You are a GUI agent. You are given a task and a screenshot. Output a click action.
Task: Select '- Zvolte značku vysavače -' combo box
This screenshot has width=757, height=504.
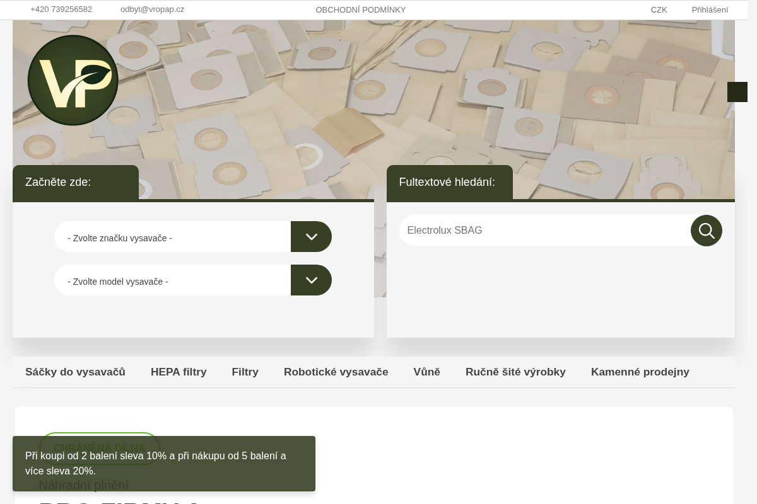(193, 237)
